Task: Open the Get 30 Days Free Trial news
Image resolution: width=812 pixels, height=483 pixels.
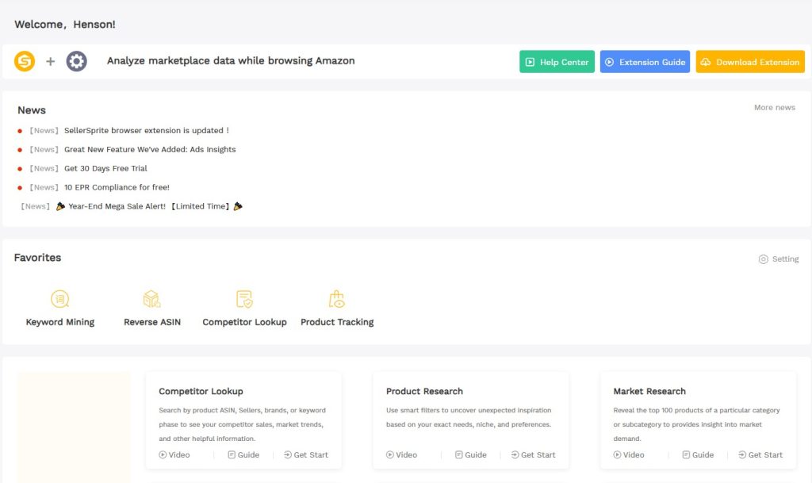Action: [x=105, y=169]
